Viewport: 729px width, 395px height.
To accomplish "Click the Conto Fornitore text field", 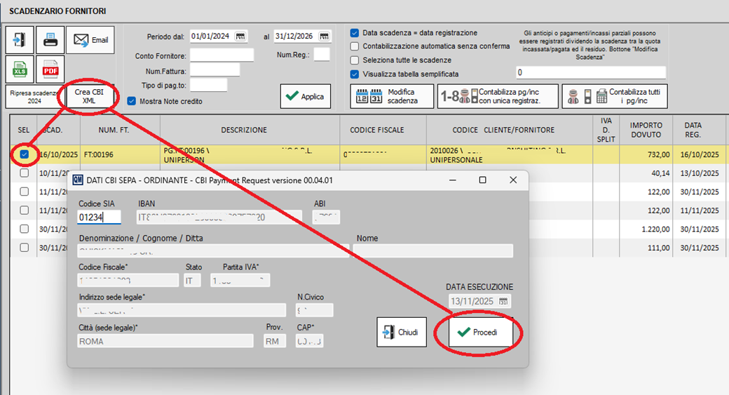I will coord(222,55).
